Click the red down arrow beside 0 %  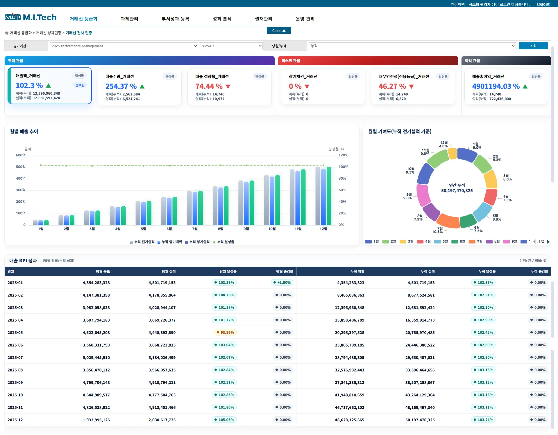[x=307, y=86]
